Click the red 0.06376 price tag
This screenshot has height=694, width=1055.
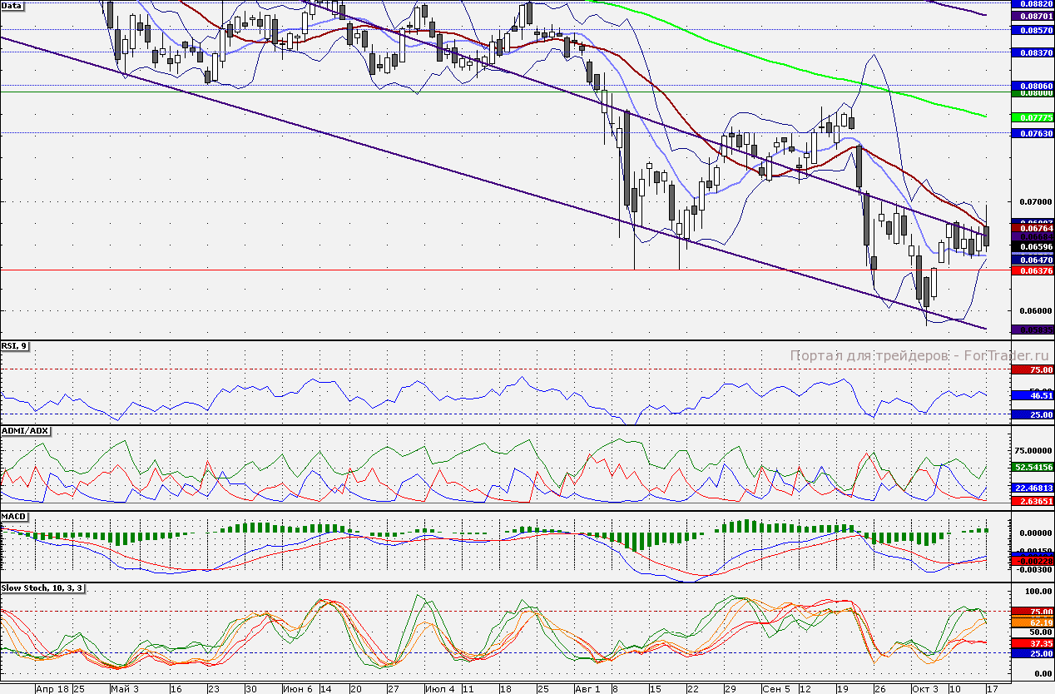point(1032,270)
